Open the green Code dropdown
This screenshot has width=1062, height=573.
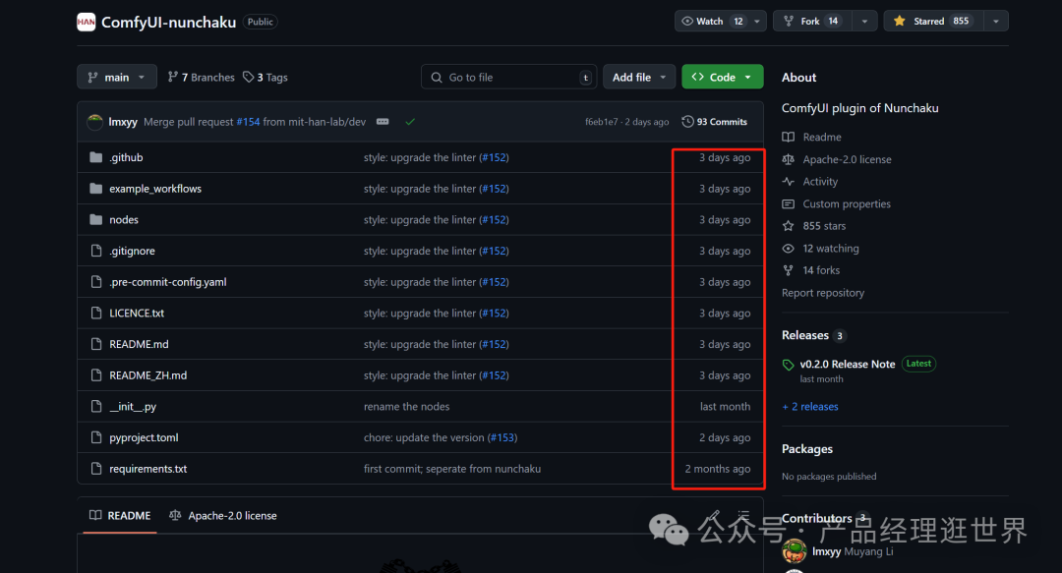click(x=722, y=78)
